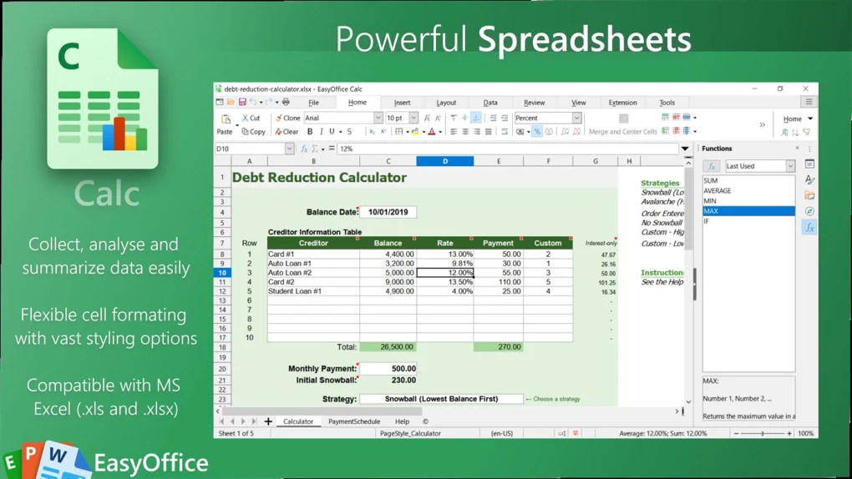Click the add new sheet plus icon

[x=268, y=421]
